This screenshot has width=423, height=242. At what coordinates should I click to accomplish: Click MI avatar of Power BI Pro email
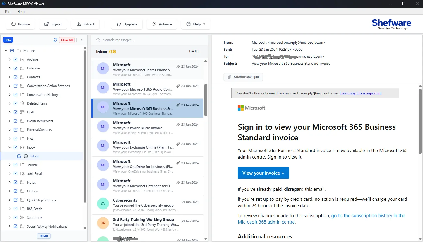tap(103, 127)
